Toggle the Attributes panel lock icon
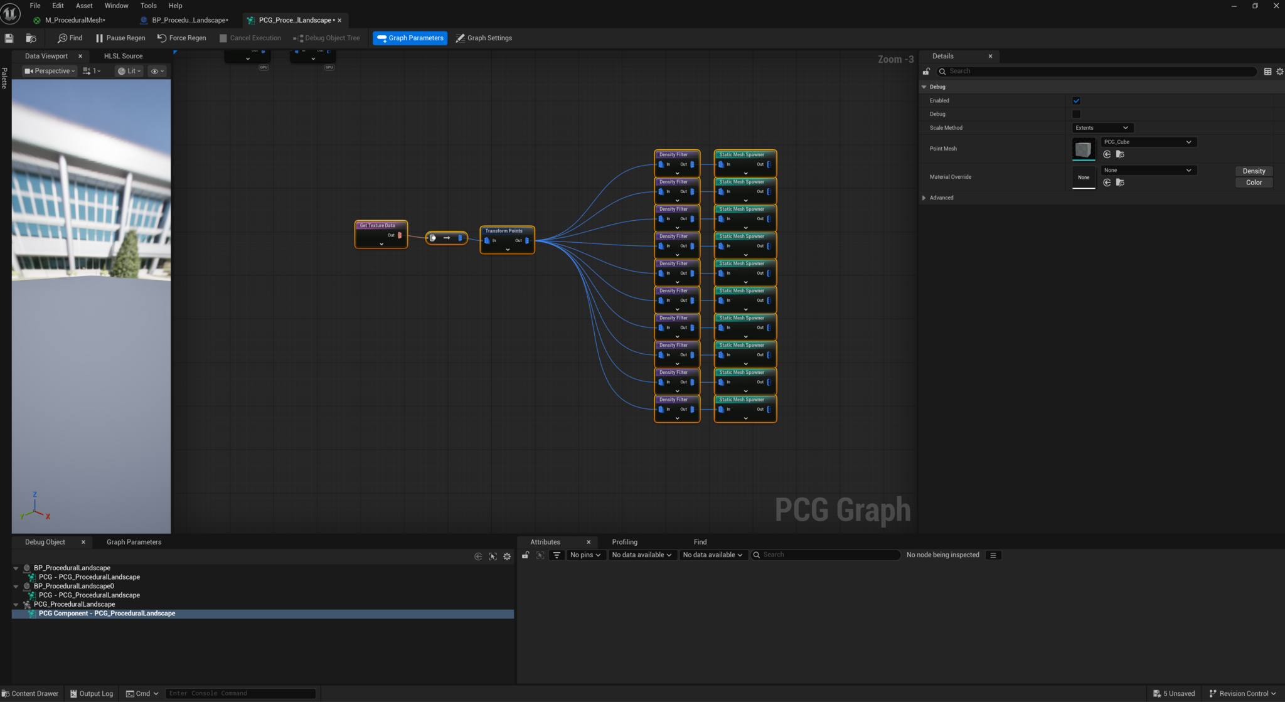The width and height of the screenshot is (1285, 702). coord(525,555)
